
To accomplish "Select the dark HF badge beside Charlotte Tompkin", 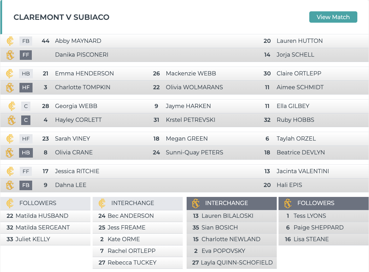I will pyautogui.click(x=26, y=87).
